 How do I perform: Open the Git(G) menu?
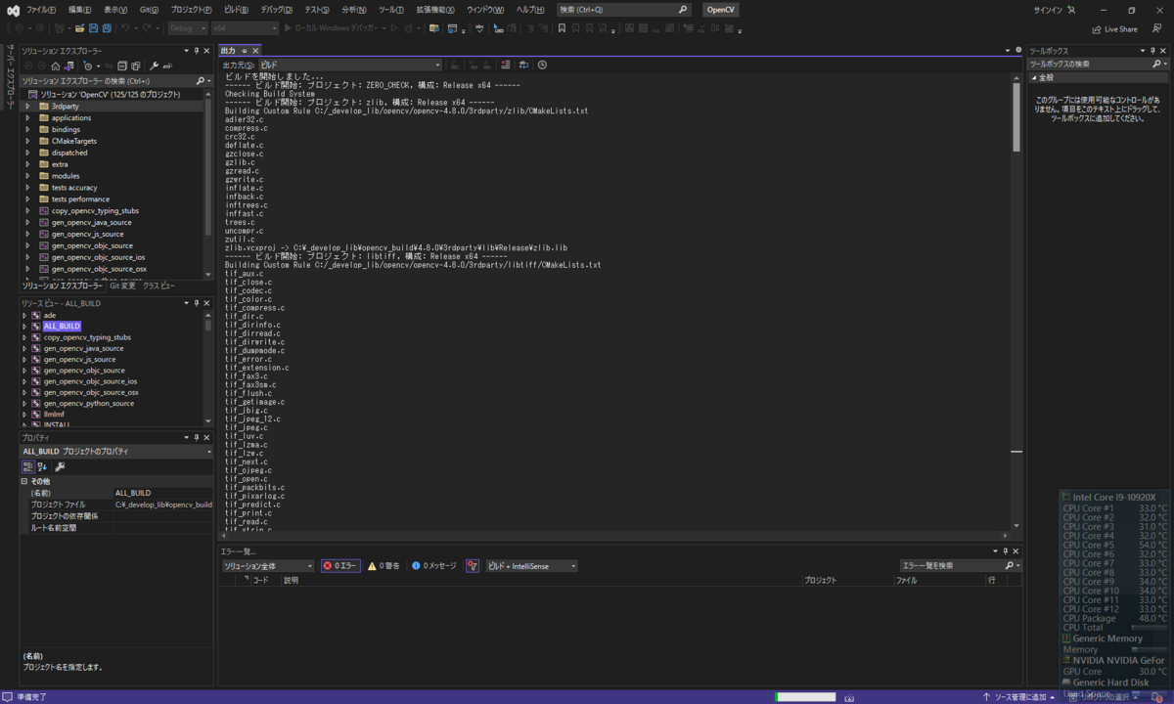coord(149,9)
